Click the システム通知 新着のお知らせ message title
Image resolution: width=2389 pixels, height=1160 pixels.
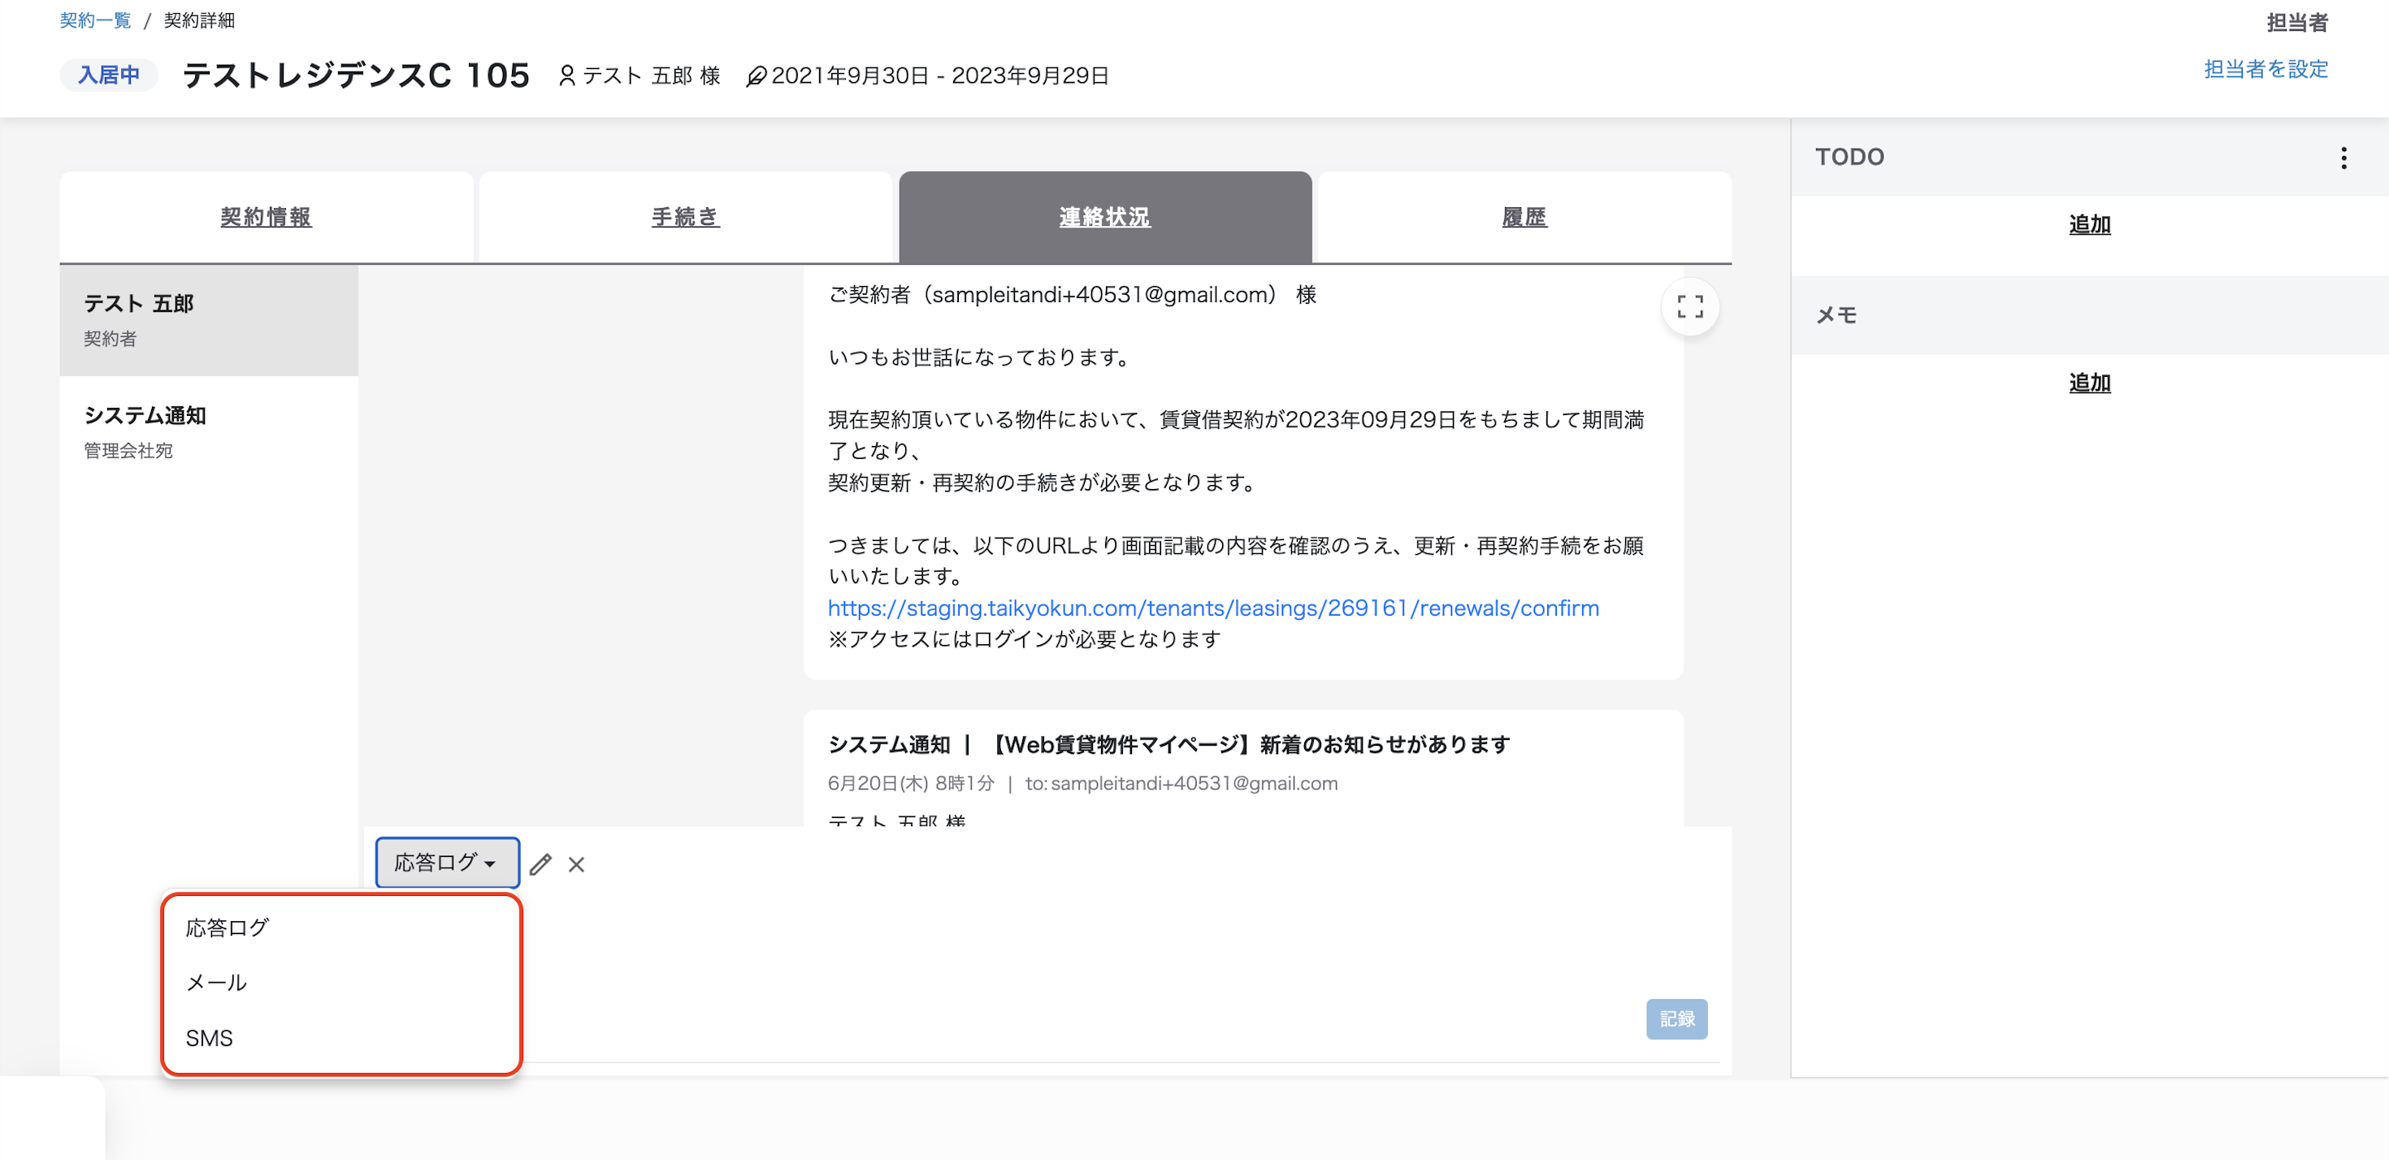pos(1168,745)
